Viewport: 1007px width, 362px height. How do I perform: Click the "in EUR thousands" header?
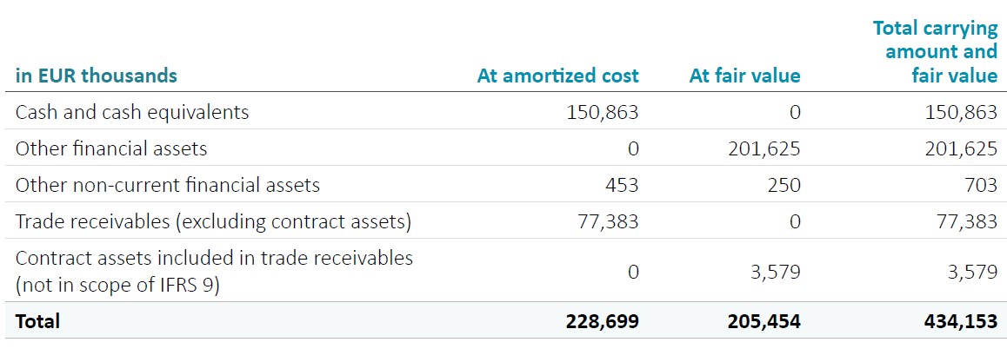(x=96, y=76)
